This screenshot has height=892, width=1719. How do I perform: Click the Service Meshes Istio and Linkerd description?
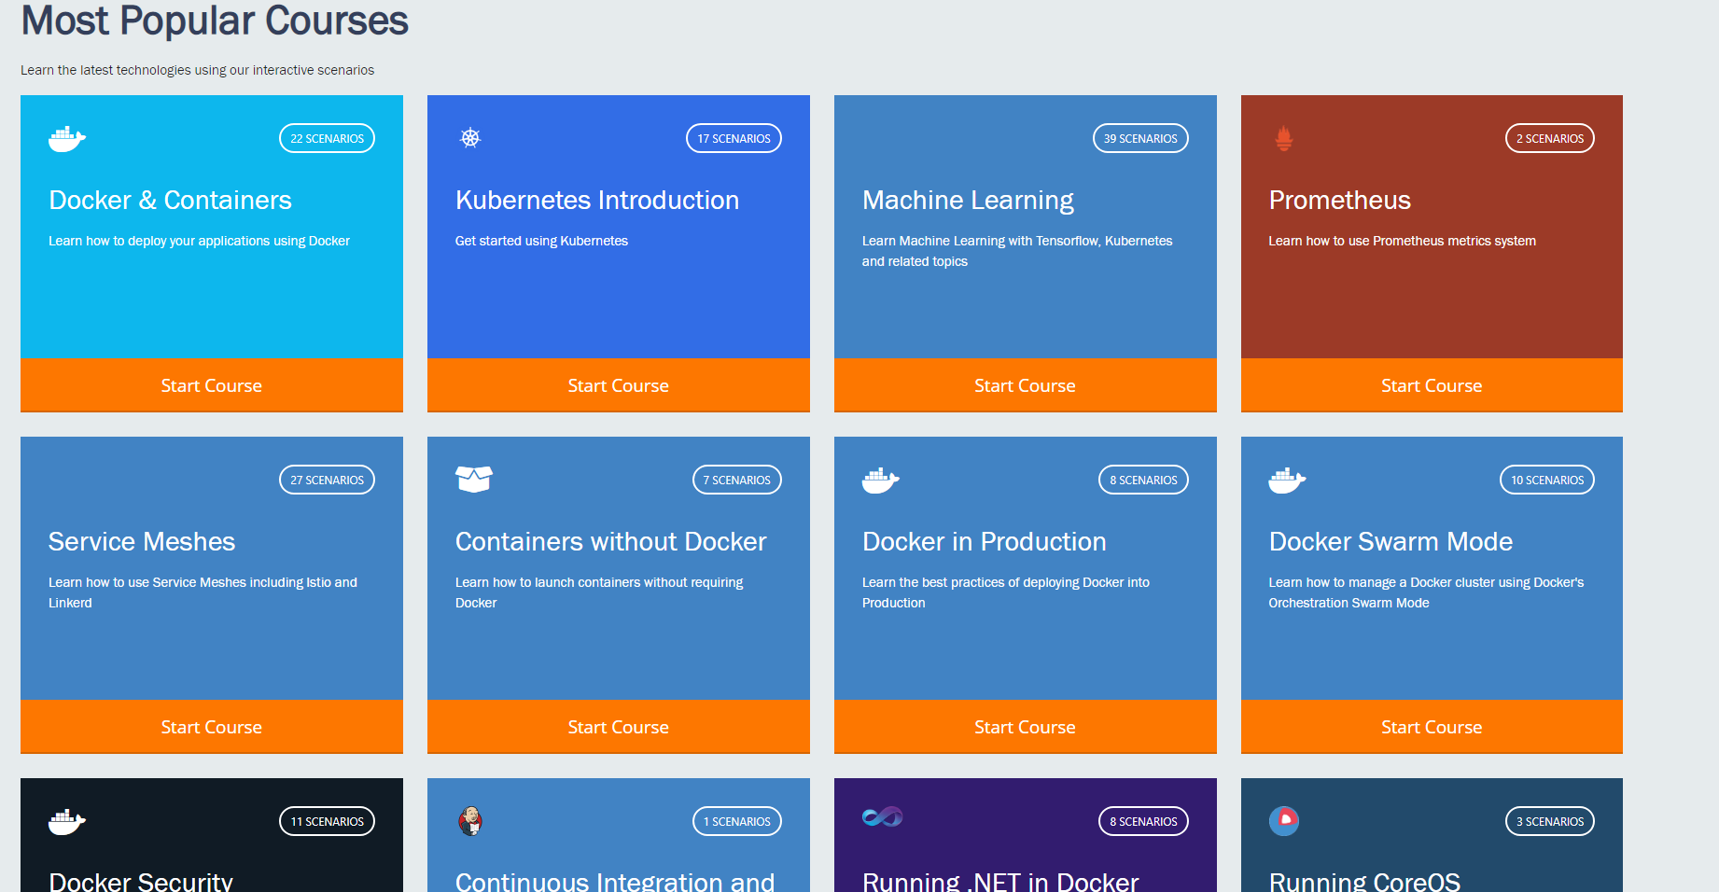click(x=203, y=592)
